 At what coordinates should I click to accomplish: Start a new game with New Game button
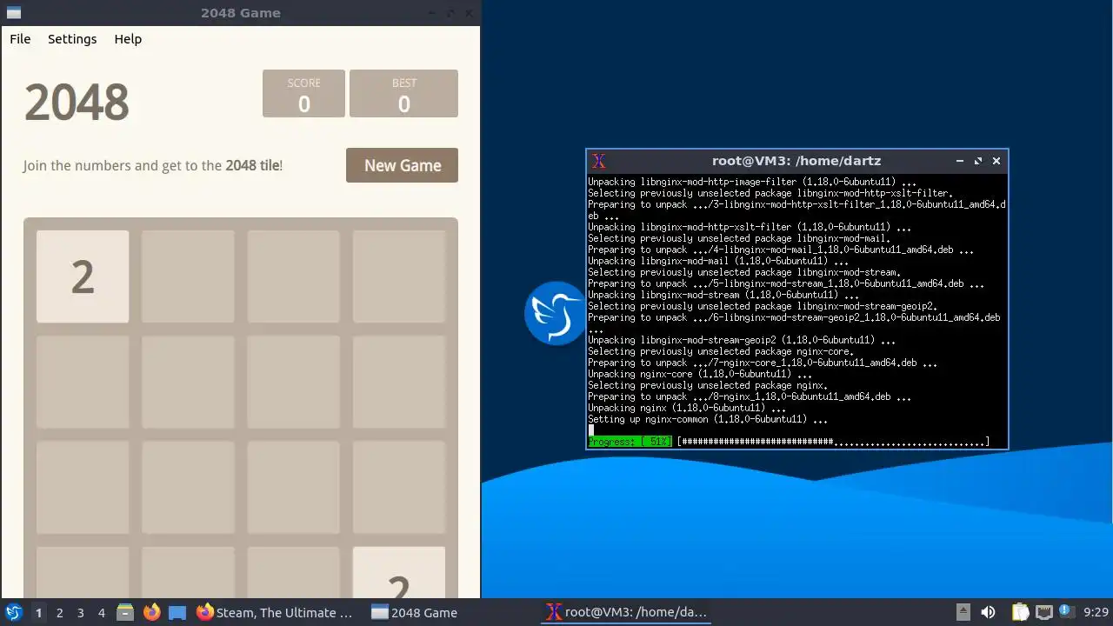402,165
